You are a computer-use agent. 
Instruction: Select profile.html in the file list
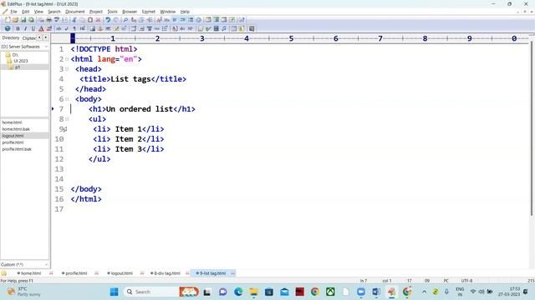pyautogui.click(x=13, y=142)
